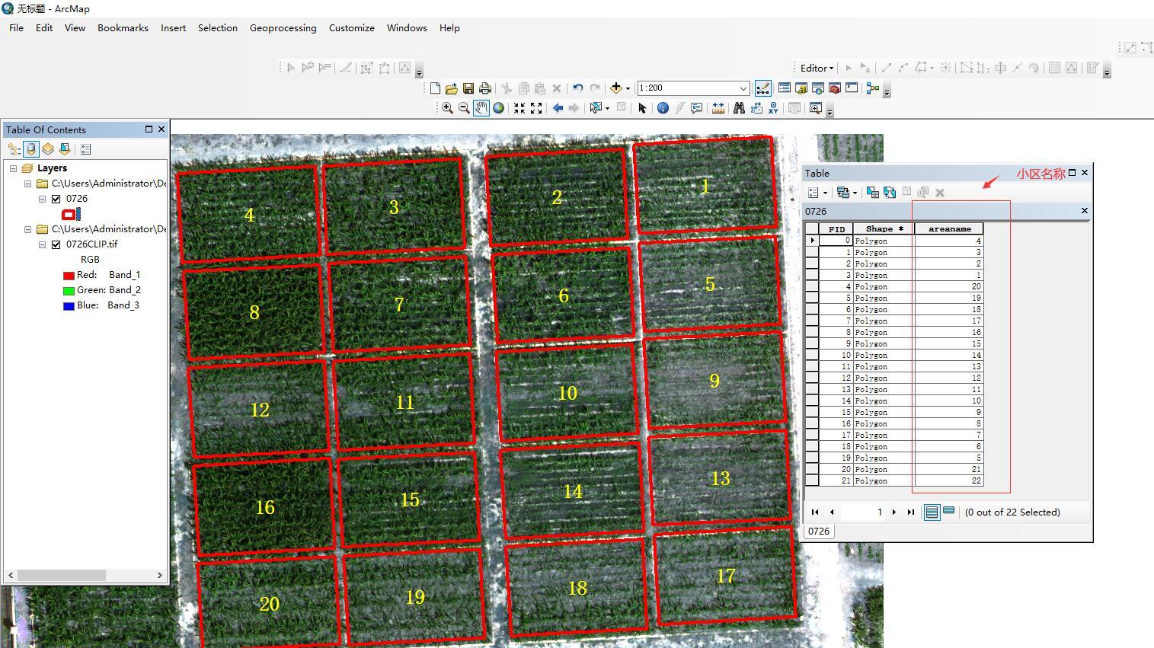Open the ArcToolbox red toolbox window
The width and height of the screenshot is (1154, 648).
pyautogui.click(x=835, y=88)
